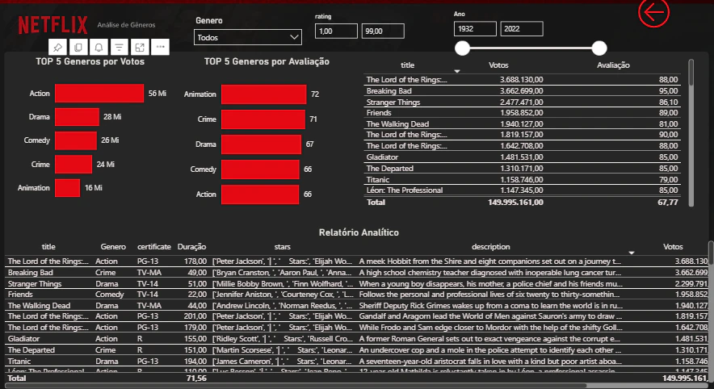
Task: Click the copy visual icon
Action: (x=78, y=47)
